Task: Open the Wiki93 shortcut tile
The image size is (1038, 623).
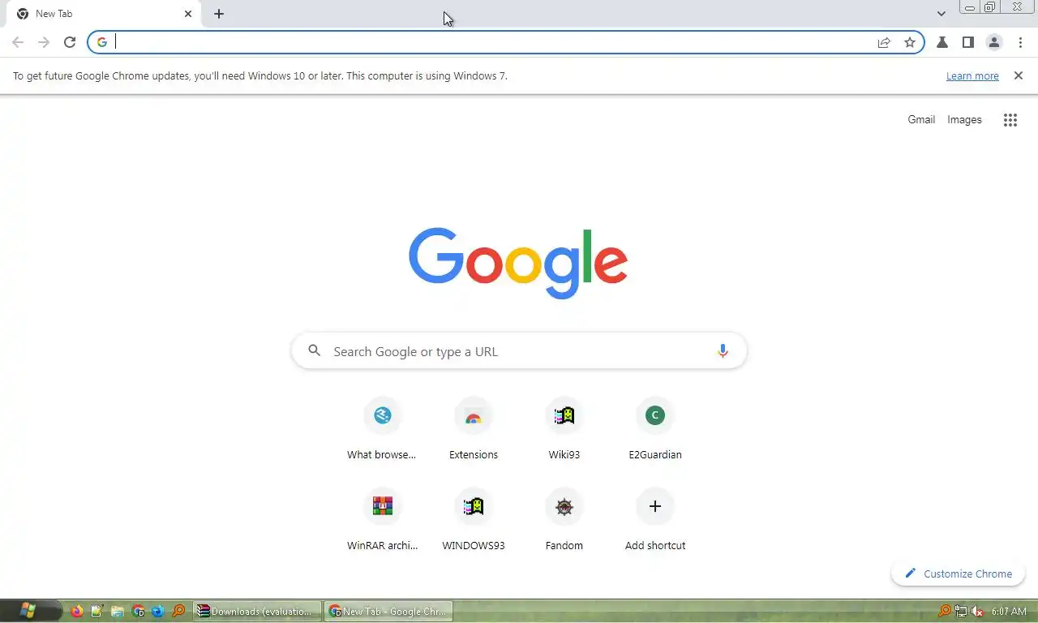Action: pos(564,428)
